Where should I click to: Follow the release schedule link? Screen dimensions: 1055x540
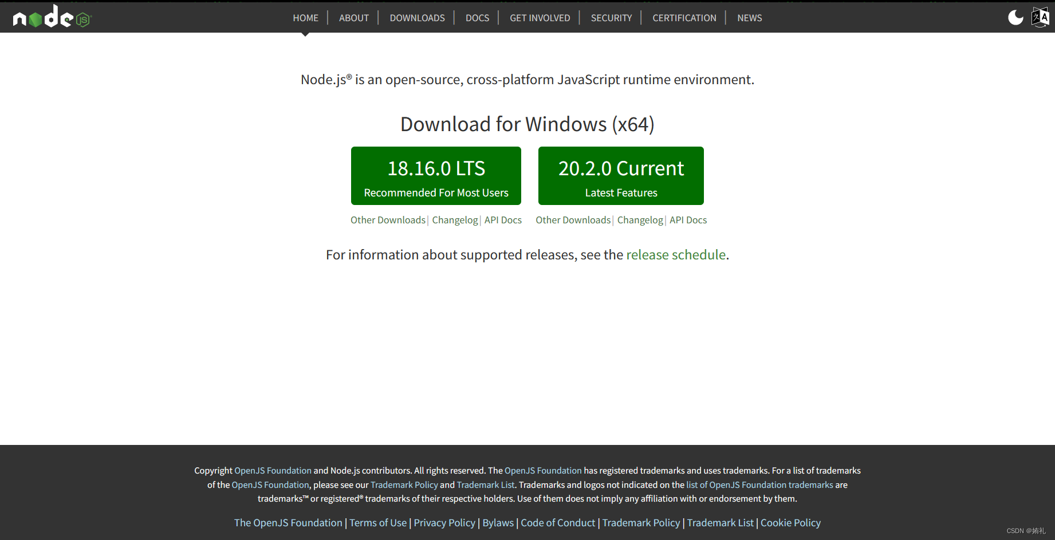pyautogui.click(x=676, y=255)
